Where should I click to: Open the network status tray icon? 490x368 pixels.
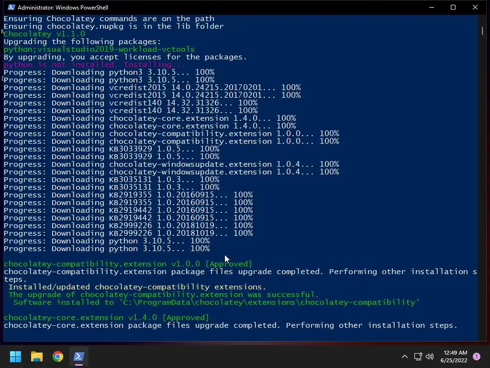(418, 356)
